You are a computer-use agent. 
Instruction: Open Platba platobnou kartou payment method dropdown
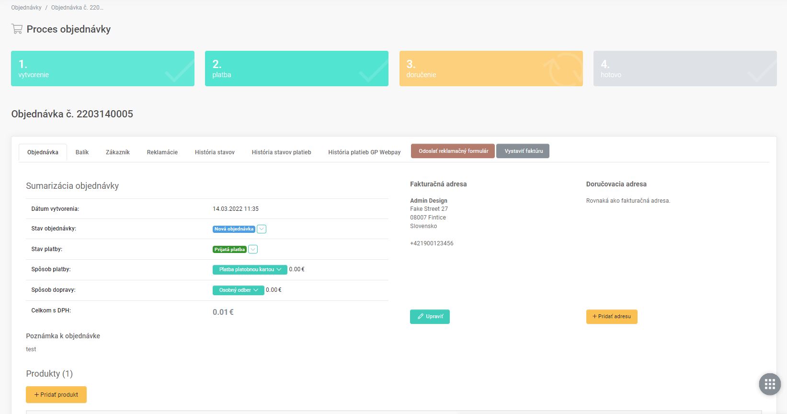click(250, 270)
